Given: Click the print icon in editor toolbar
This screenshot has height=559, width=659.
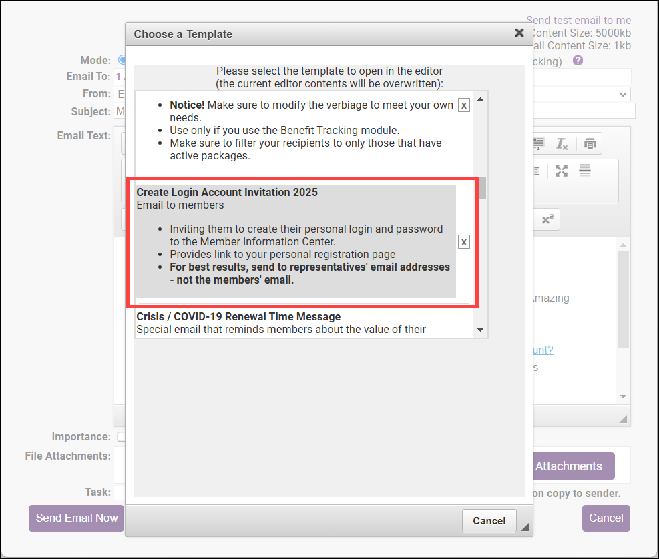Looking at the screenshot, I should pos(589,143).
